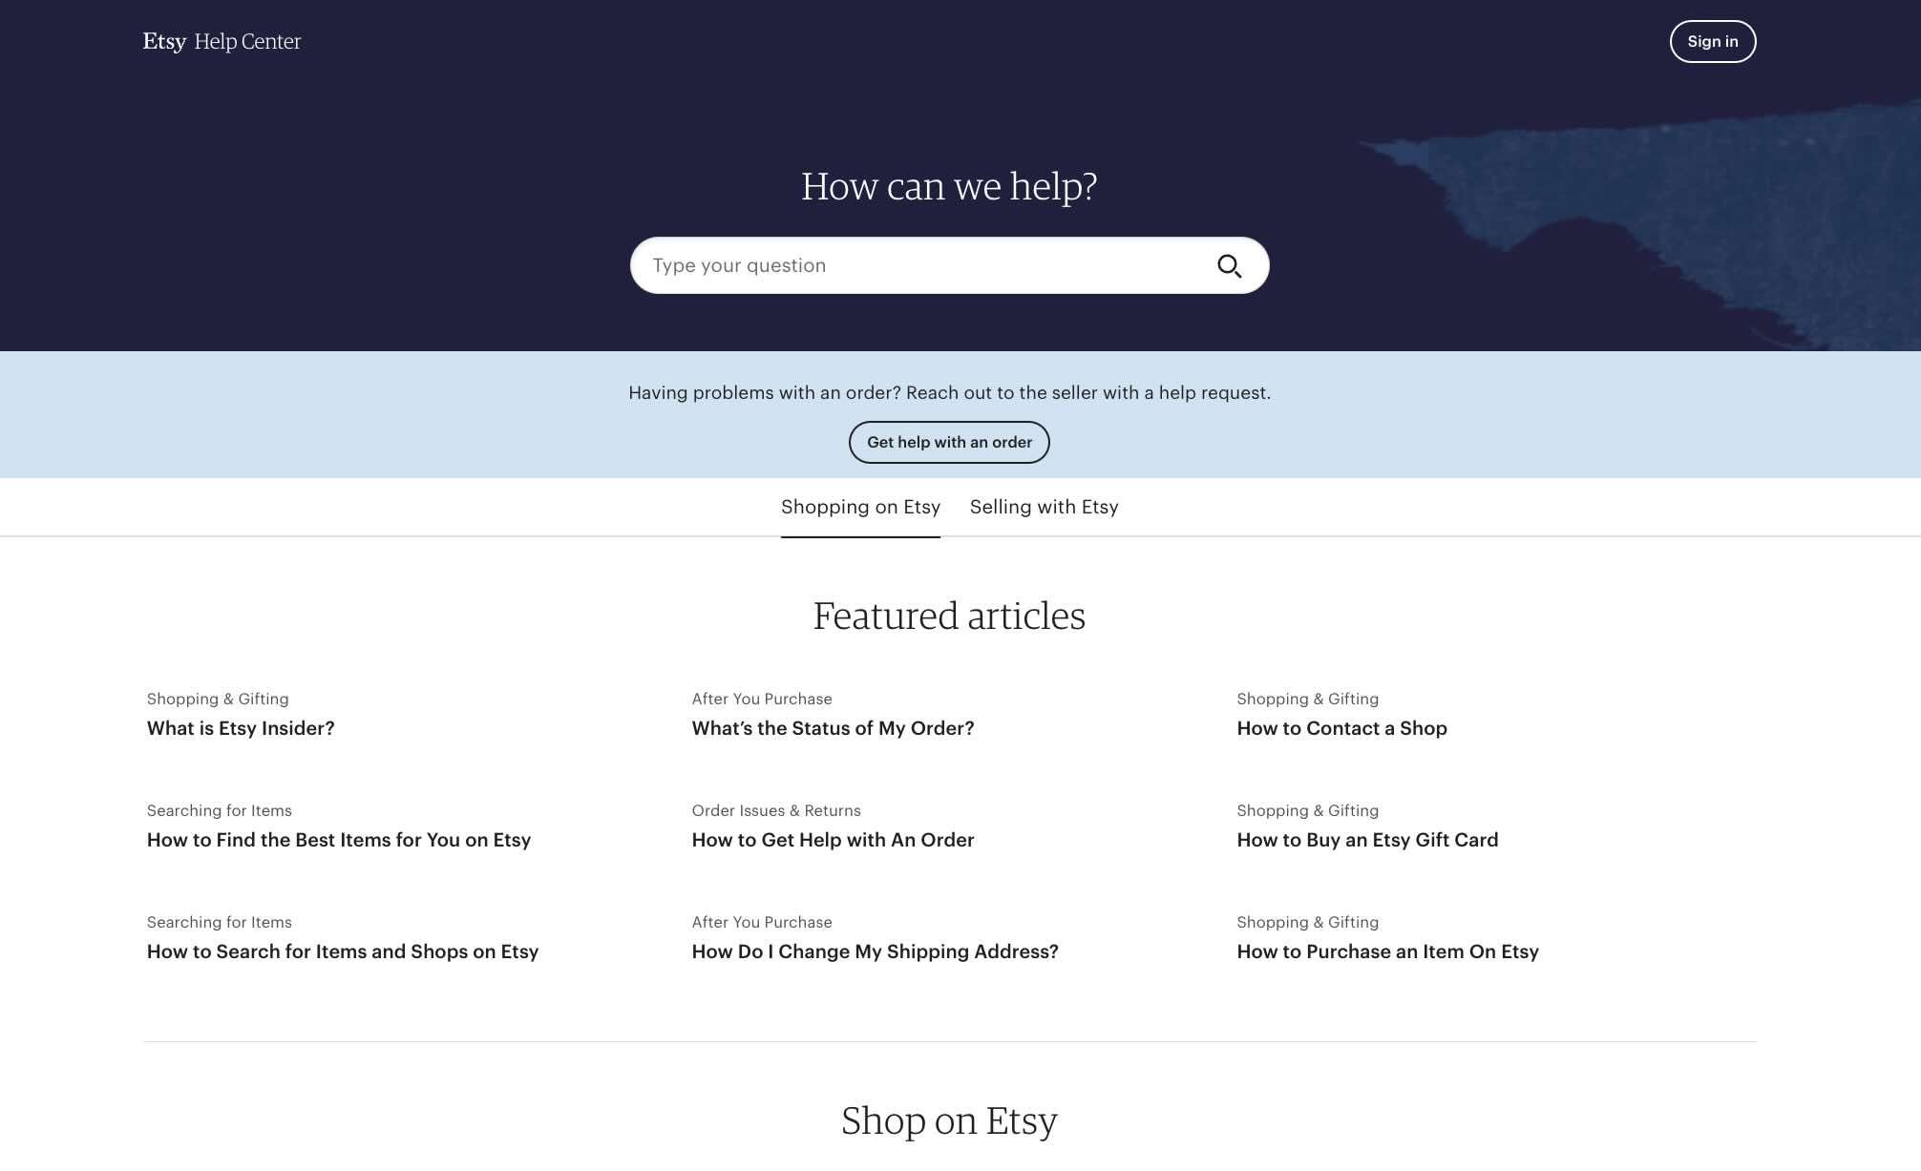This screenshot has height=1171, width=1921.
Task: Click Shopping & Gifting above Purchase an Item
Action: (1307, 922)
